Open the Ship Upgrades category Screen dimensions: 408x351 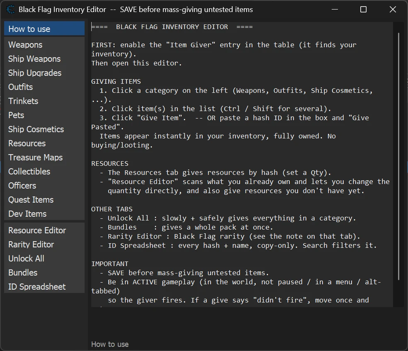tap(44, 73)
